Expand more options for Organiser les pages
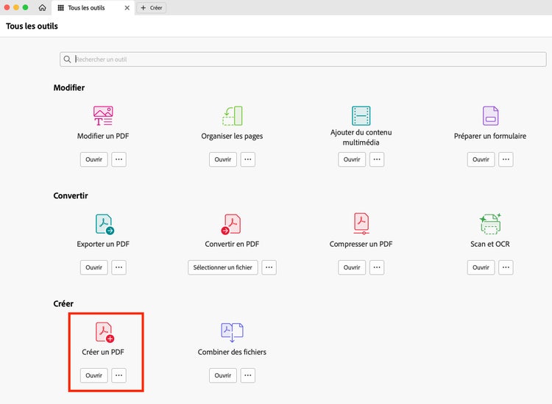The image size is (552, 404). pos(248,159)
